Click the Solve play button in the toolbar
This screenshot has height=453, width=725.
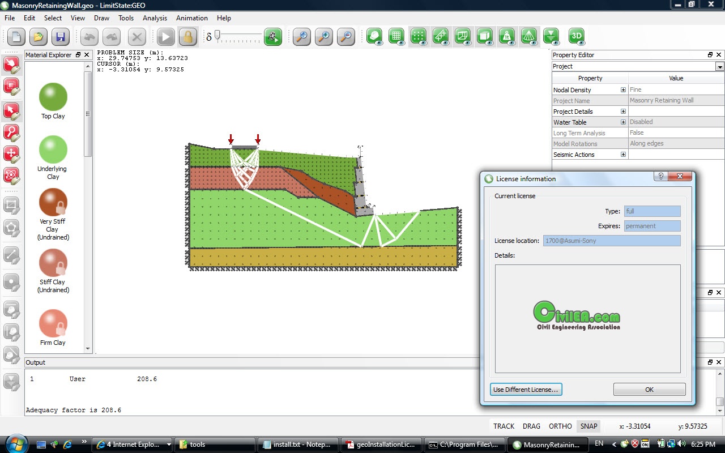[166, 37]
